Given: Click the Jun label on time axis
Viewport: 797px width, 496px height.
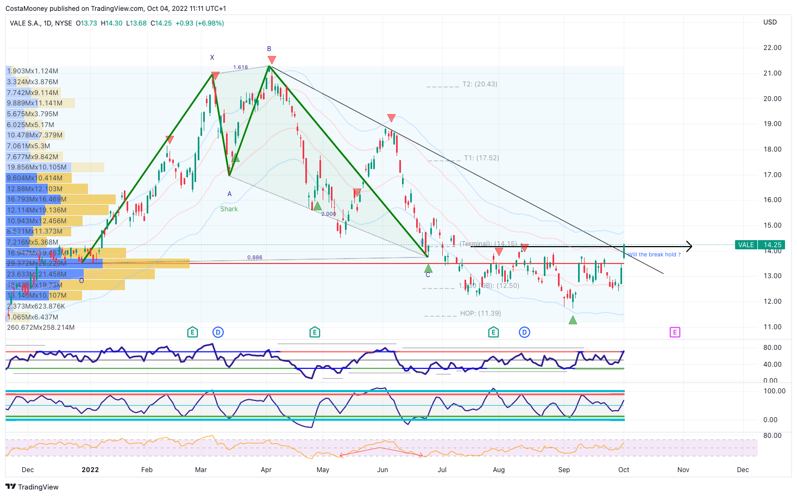Looking at the screenshot, I should [382, 470].
